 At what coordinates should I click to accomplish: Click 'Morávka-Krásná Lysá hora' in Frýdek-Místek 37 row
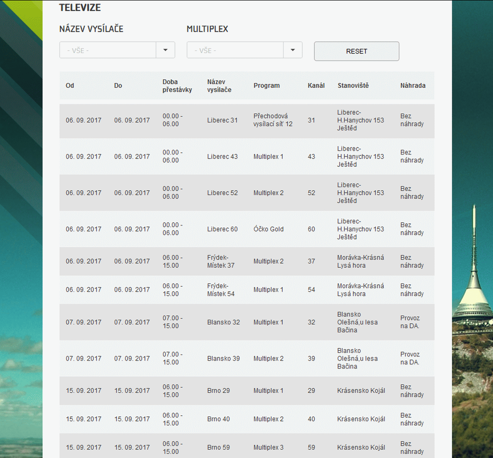(361, 261)
